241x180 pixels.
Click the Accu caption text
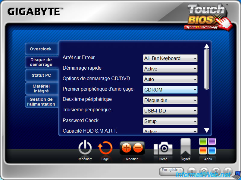pos(208,159)
